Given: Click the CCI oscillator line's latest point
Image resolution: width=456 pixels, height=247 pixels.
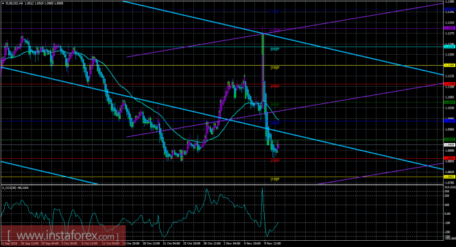Looking at the screenshot, I should tap(278, 222).
